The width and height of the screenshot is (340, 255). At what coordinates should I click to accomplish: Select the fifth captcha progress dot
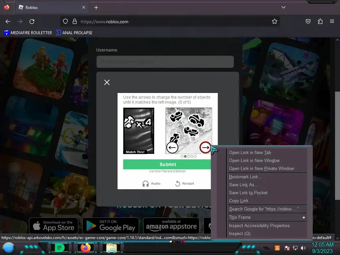pyautogui.click(x=195, y=156)
